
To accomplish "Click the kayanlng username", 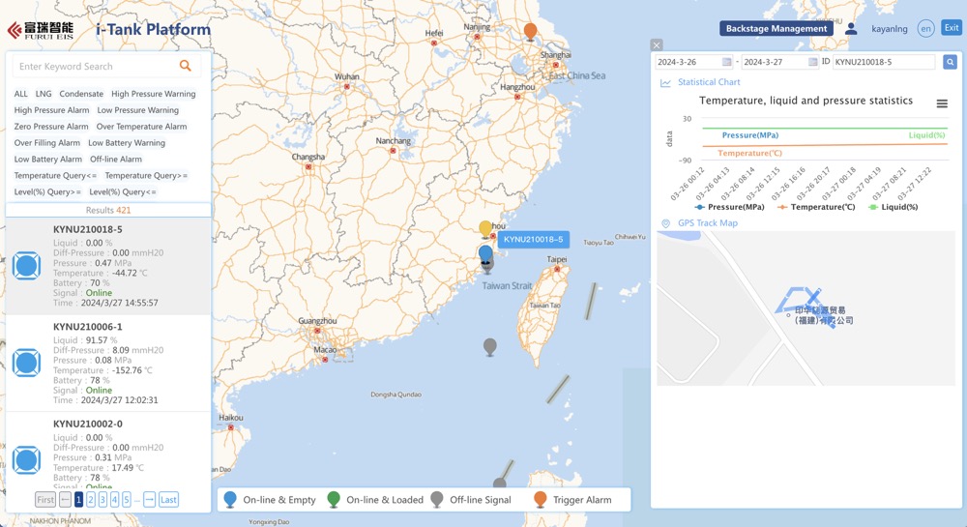I will [890, 29].
